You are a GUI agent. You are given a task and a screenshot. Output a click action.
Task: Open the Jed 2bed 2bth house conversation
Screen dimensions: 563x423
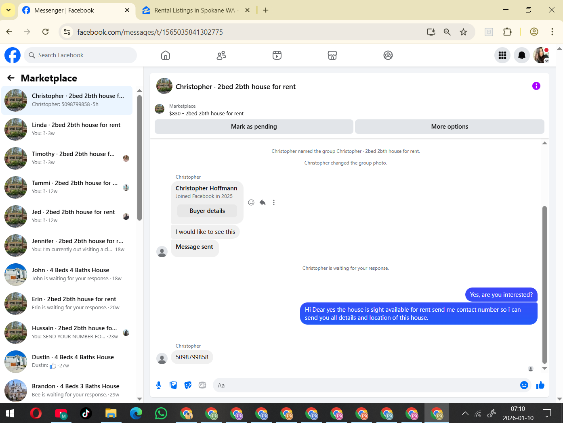click(67, 216)
